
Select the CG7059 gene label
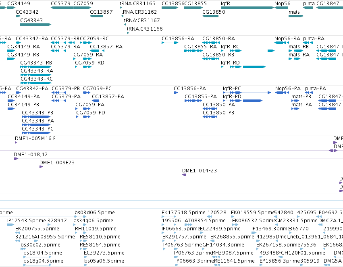point(83,4)
